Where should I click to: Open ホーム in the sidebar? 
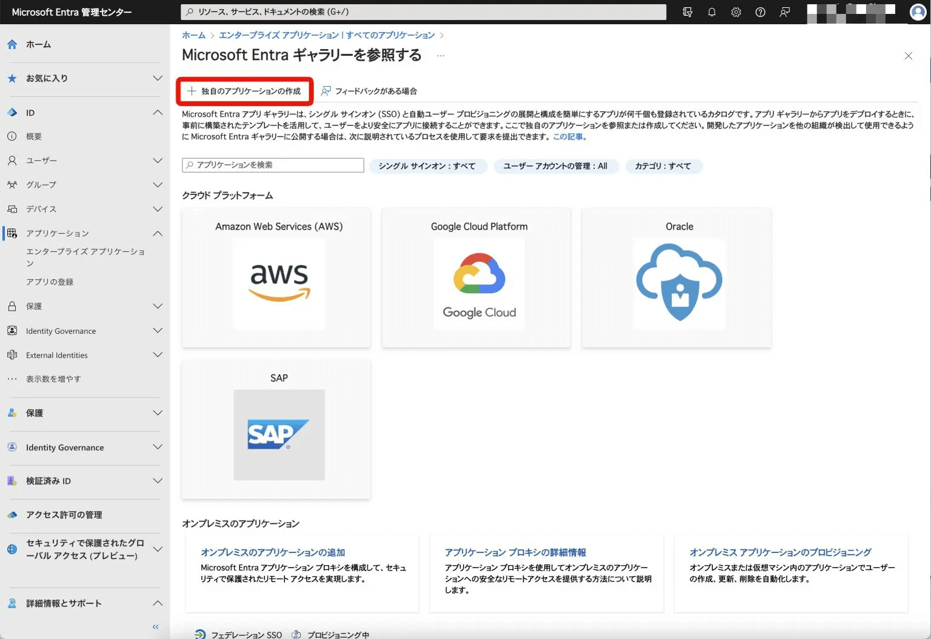tap(38, 44)
